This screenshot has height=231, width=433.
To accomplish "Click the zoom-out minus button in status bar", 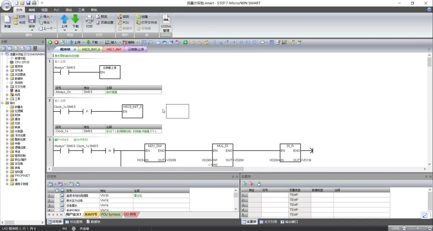I will 404,229.
